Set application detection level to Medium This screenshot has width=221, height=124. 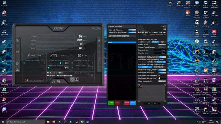[x=155, y=42]
